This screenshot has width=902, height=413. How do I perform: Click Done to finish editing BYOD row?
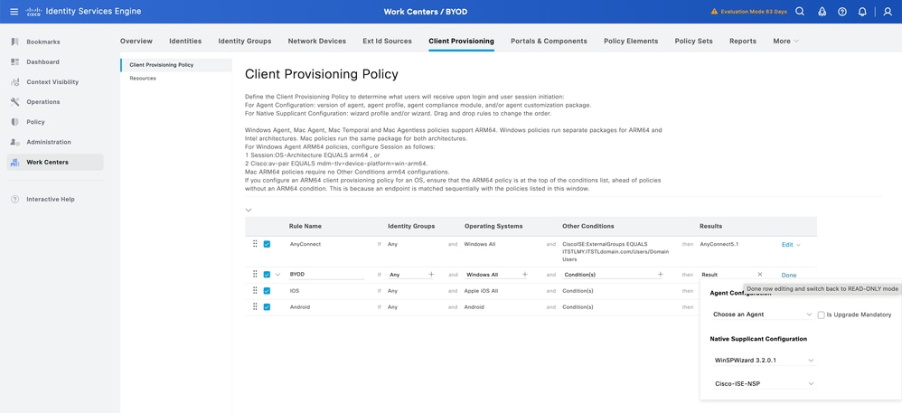[x=789, y=275]
